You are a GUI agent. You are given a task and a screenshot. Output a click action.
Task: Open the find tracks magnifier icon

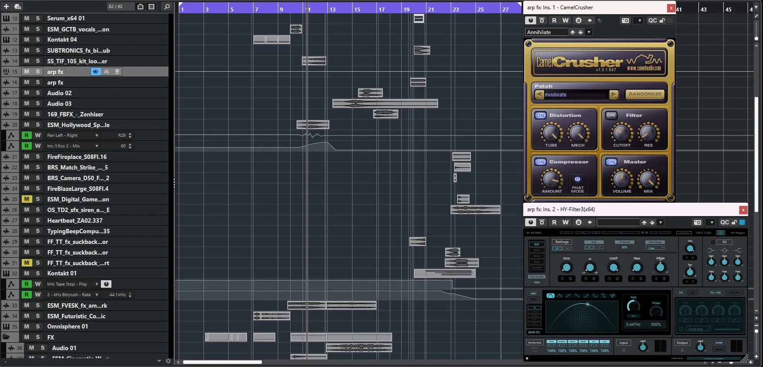tap(167, 7)
